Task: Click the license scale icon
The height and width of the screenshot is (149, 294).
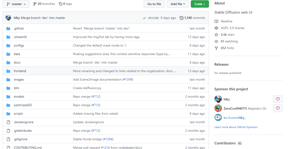Action: coord(216,28)
